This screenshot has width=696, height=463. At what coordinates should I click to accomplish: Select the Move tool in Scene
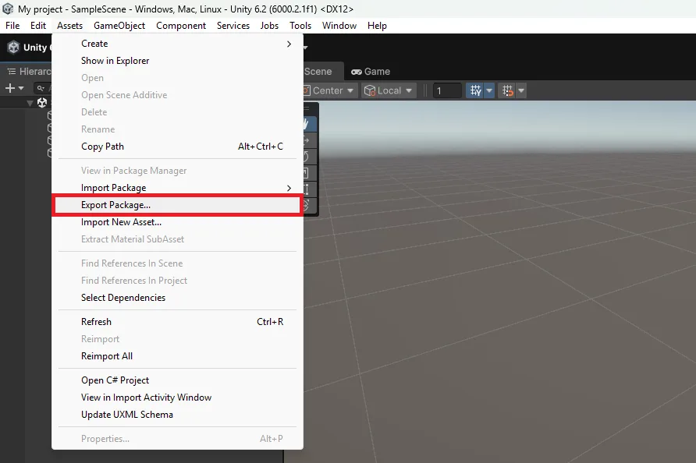tap(311, 140)
